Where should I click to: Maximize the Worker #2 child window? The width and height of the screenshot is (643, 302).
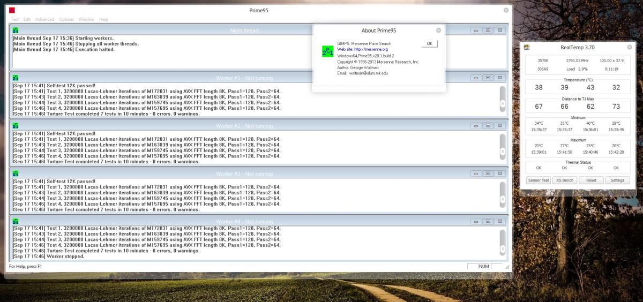coord(488,126)
